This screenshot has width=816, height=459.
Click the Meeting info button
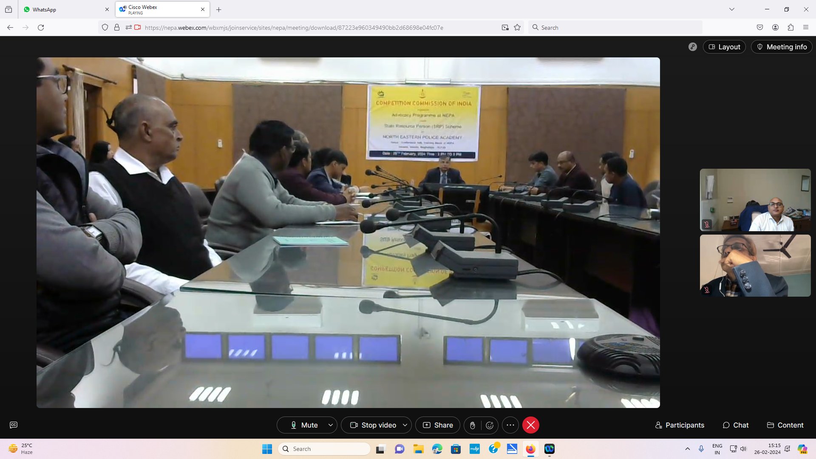point(782,47)
